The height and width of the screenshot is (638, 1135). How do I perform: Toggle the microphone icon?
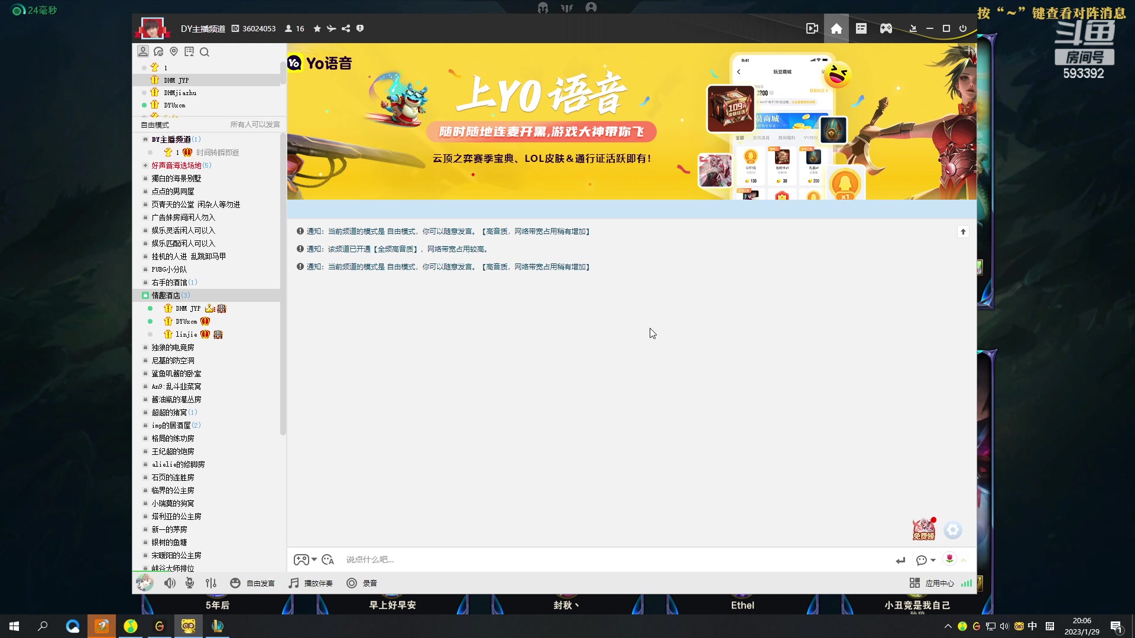pos(190,583)
